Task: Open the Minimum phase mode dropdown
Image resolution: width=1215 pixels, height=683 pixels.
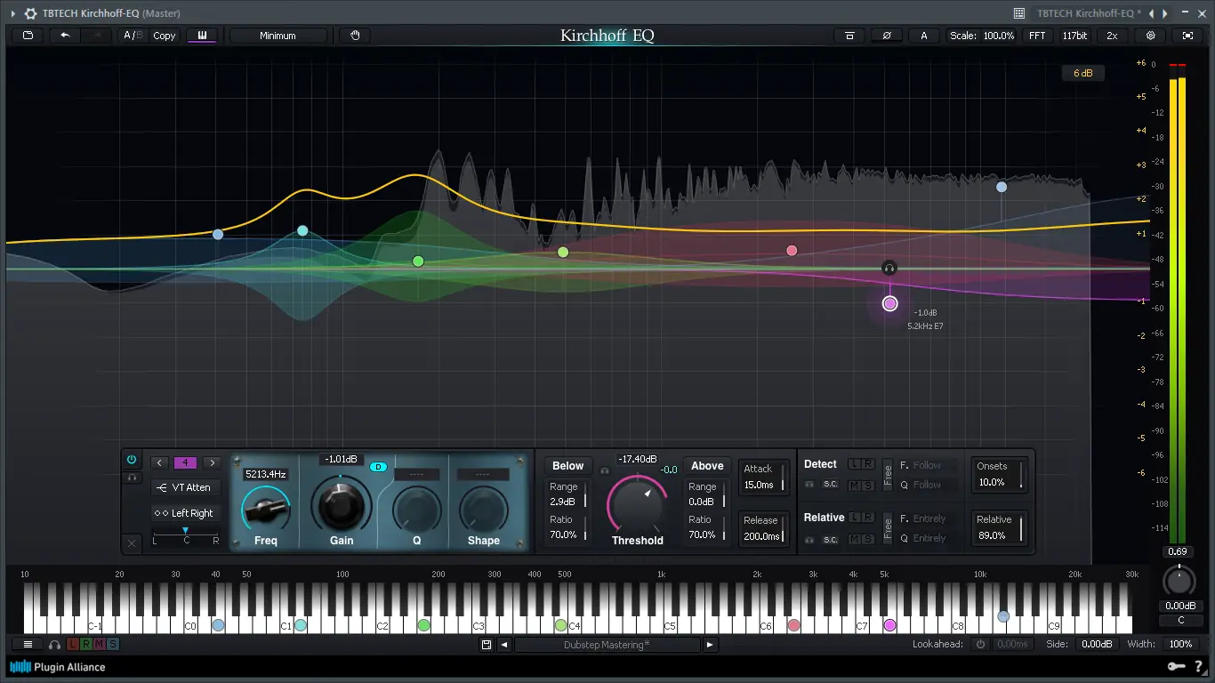Action: pos(278,36)
